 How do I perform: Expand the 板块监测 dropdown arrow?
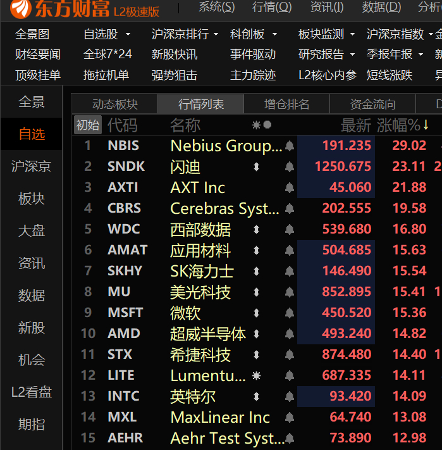click(x=353, y=34)
